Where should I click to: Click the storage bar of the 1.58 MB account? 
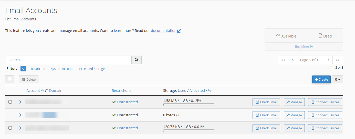coord(189,105)
